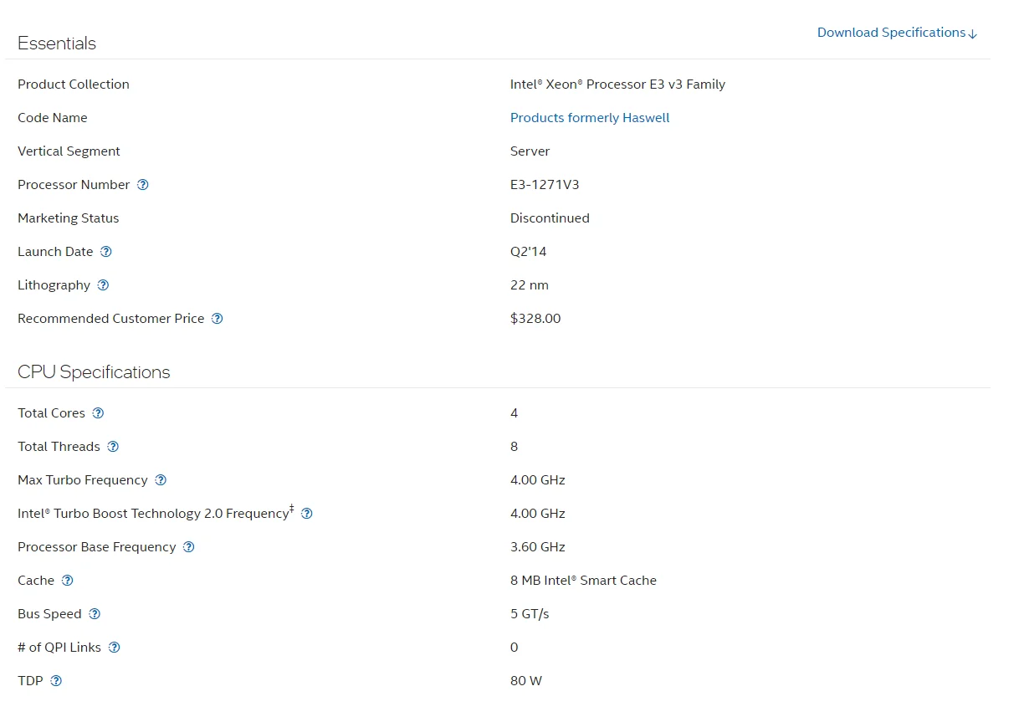
Task: Click the Lithography question mark icon
Action: pyautogui.click(x=103, y=285)
